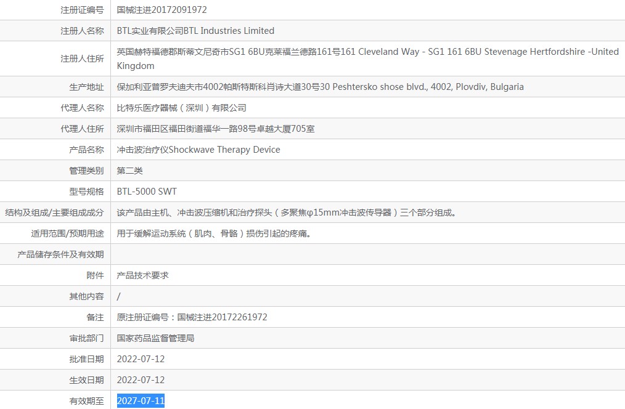This screenshot has height=409, width=625.
Task: Click the 生产地址 label
Action: tap(86, 87)
